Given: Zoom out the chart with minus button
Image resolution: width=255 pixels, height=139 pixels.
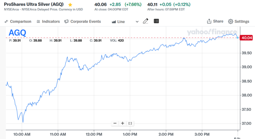Looking at the screenshot, I should (115, 123).
